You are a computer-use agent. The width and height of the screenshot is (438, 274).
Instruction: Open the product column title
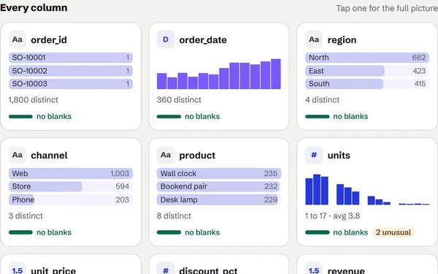pyautogui.click(x=197, y=156)
